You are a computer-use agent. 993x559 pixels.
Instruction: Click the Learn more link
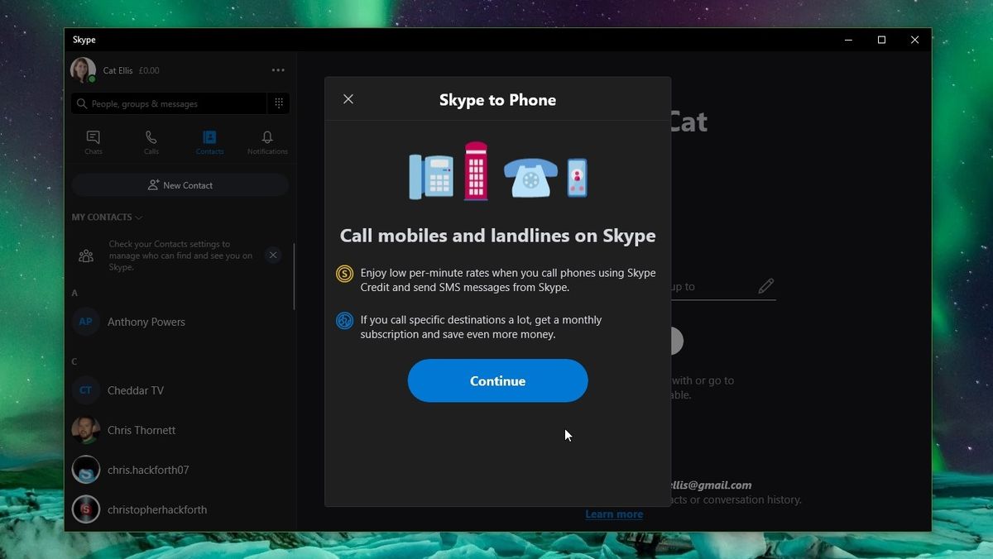click(x=614, y=514)
